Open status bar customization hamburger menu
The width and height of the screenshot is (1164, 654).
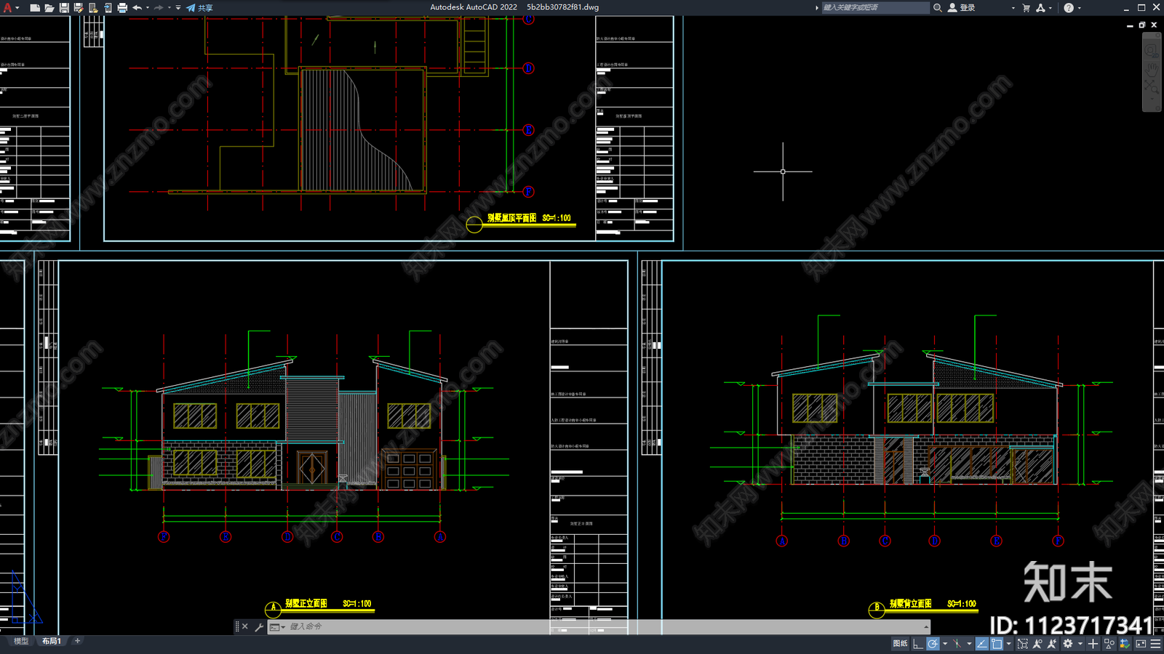[x=1155, y=644]
